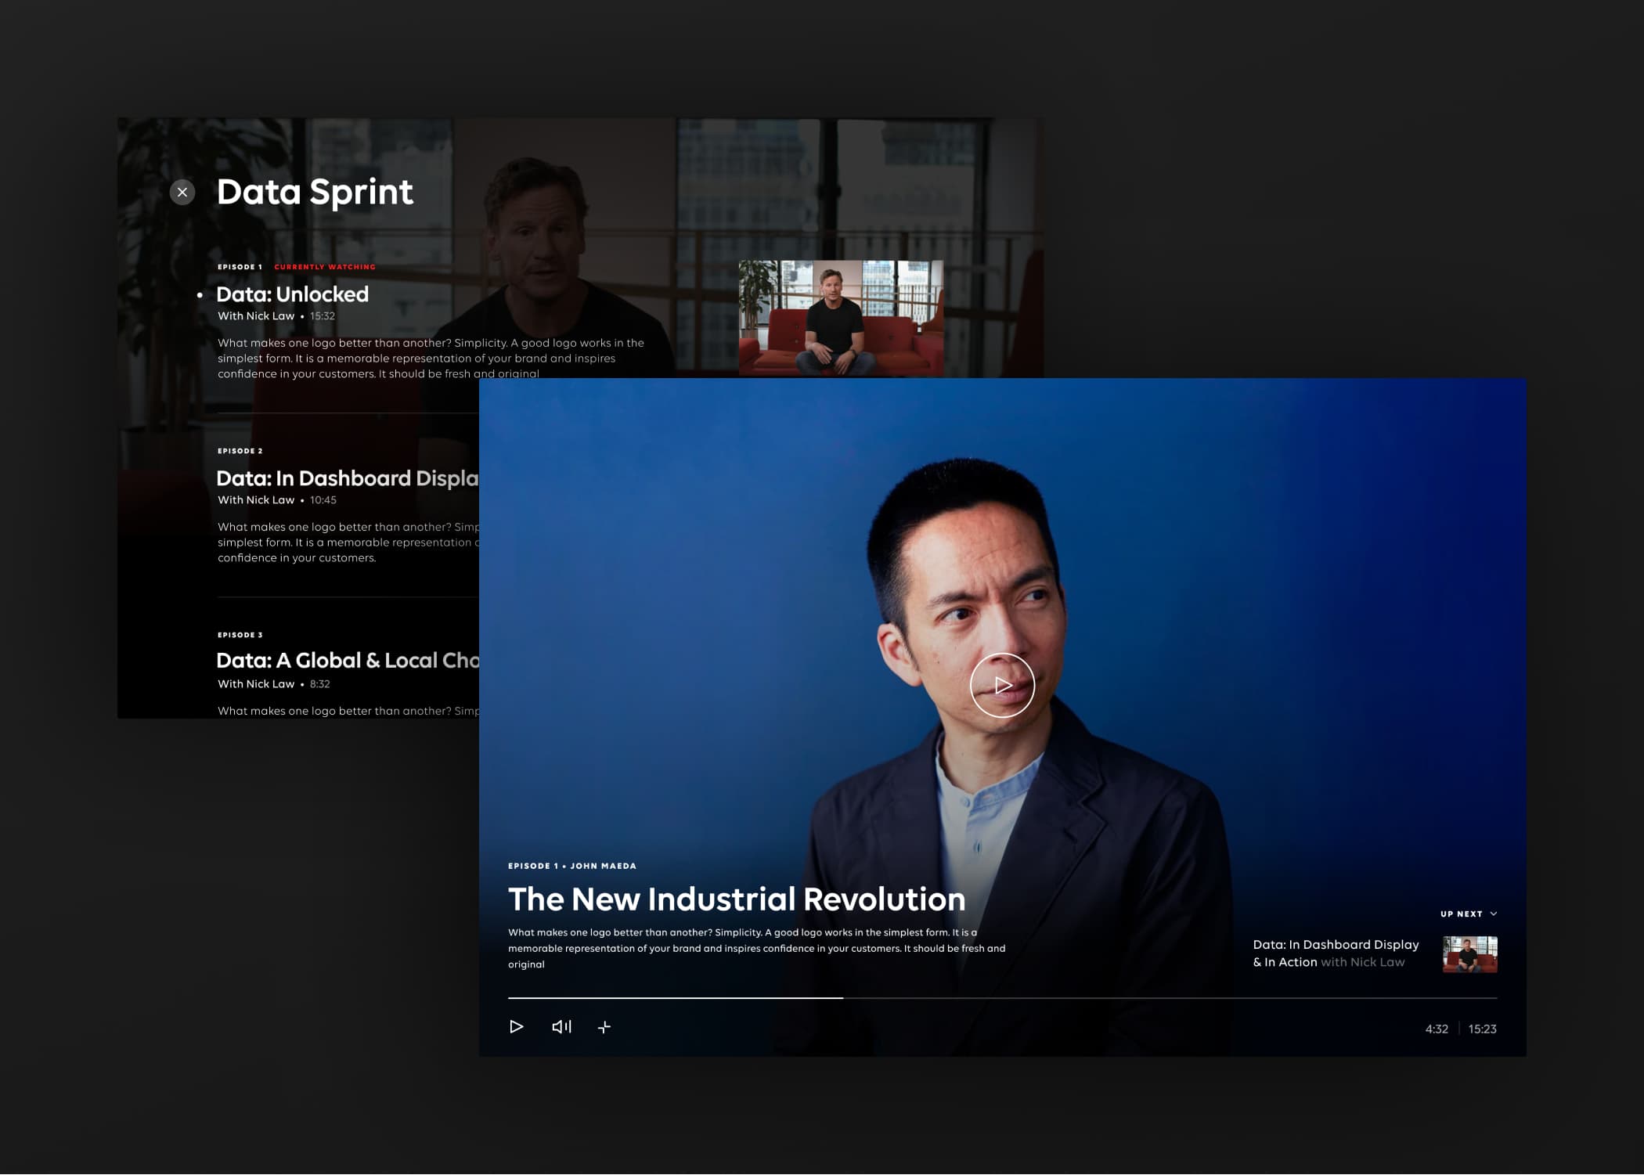
Task: Click the plus icon to add video
Action: pyautogui.click(x=604, y=1028)
